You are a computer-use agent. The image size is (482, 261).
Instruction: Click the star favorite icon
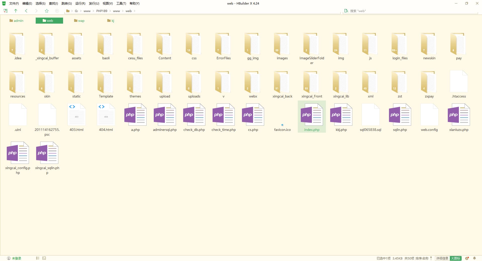click(x=46, y=11)
